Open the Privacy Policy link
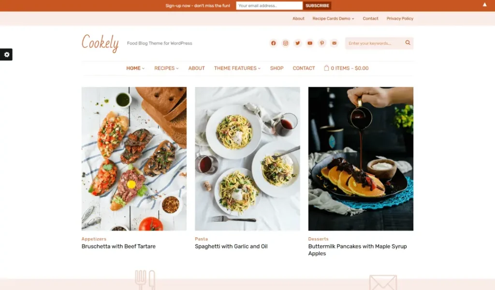Image resolution: width=495 pixels, height=290 pixels. tap(400, 19)
